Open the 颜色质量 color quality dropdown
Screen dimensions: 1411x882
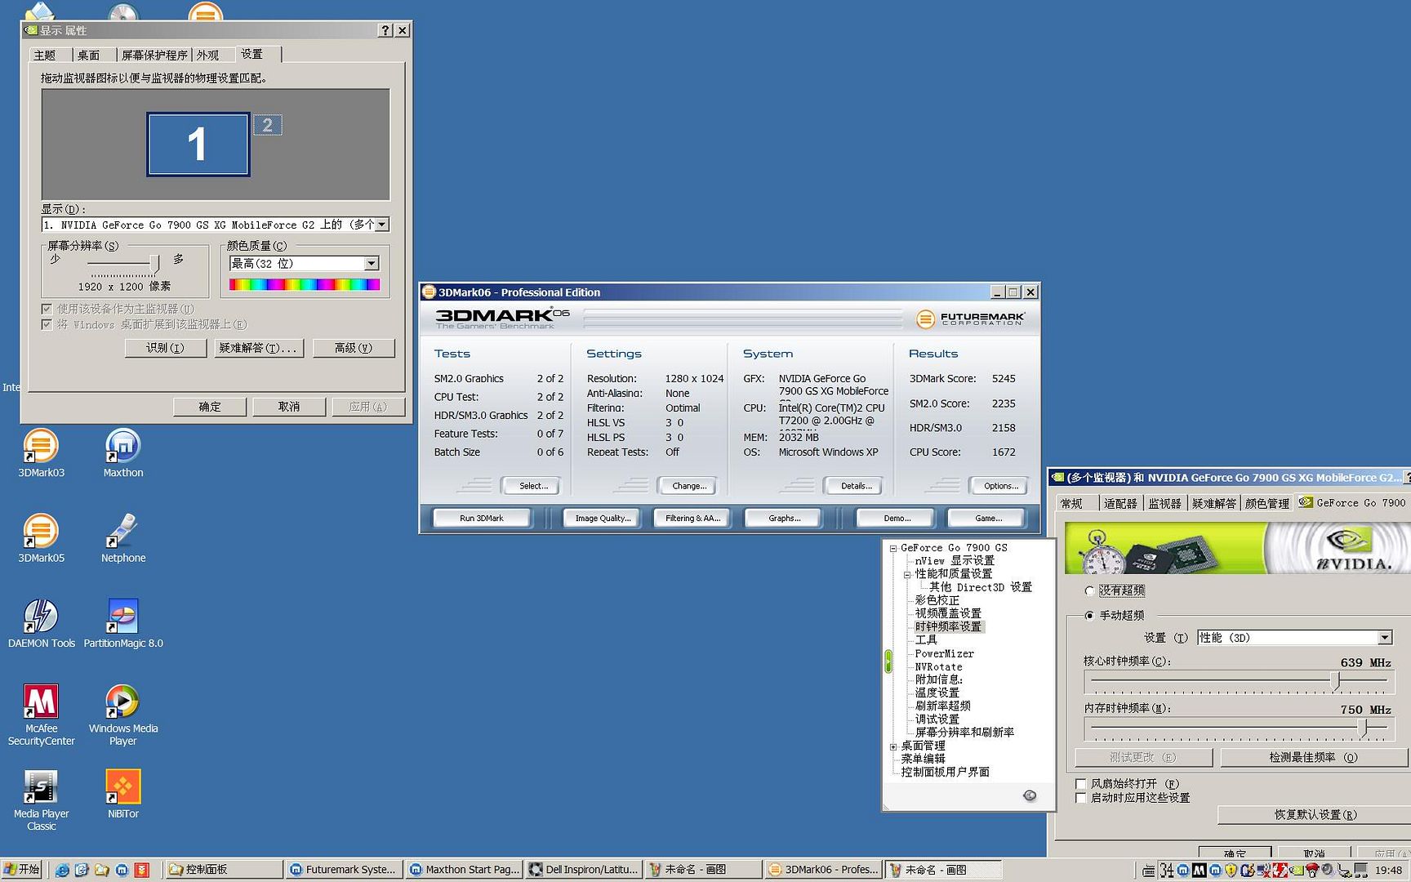(x=372, y=264)
